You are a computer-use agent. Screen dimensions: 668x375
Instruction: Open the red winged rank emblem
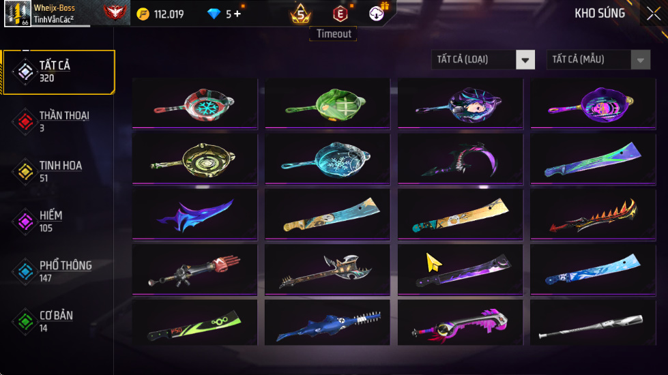pos(115,13)
